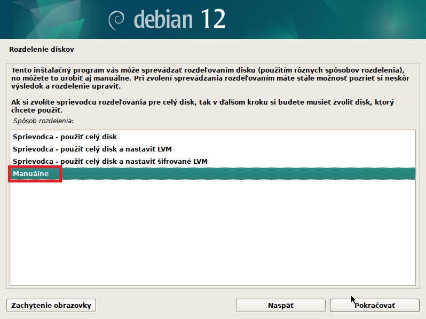Select "Sprievodca - použiť celý disk" option

[65, 137]
